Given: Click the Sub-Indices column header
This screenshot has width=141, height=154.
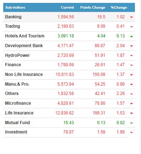Looking at the screenshot, I should [15, 8].
